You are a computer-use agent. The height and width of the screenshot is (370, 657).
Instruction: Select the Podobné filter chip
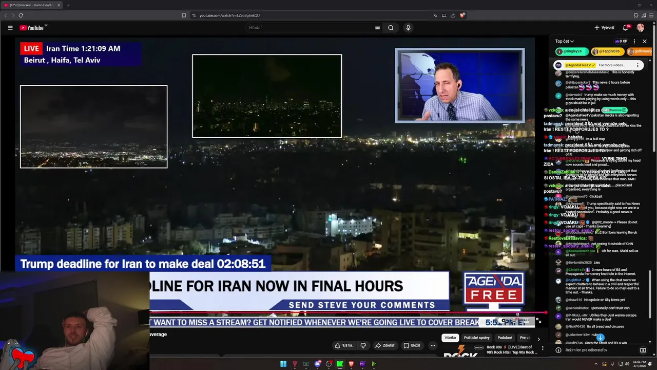tap(505, 338)
